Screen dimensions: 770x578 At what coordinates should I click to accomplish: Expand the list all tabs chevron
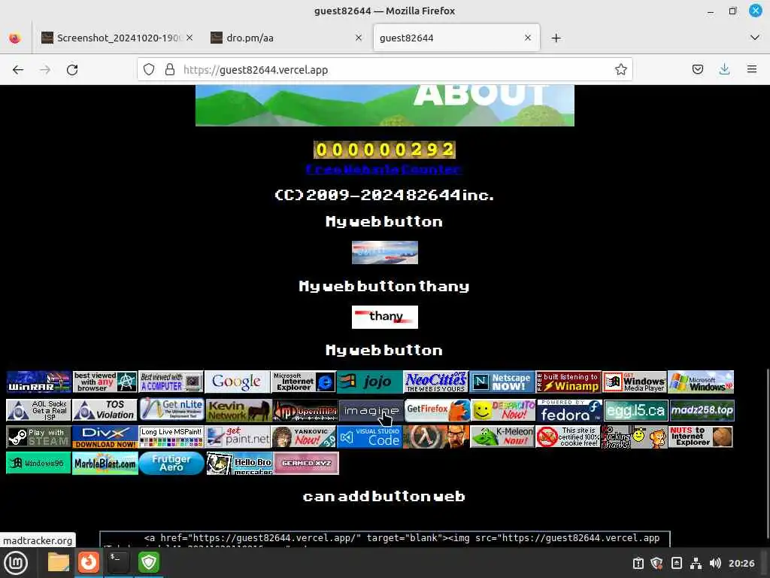[x=755, y=38]
